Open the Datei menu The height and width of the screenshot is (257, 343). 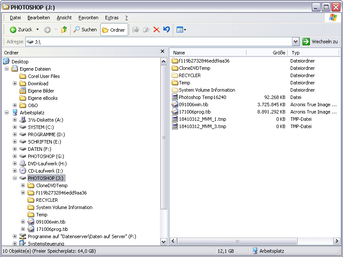(x=15, y=18)
